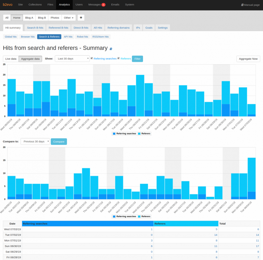Switch to Aggregate data view
The height and width of the screenshot is (260, 263).
30,59
